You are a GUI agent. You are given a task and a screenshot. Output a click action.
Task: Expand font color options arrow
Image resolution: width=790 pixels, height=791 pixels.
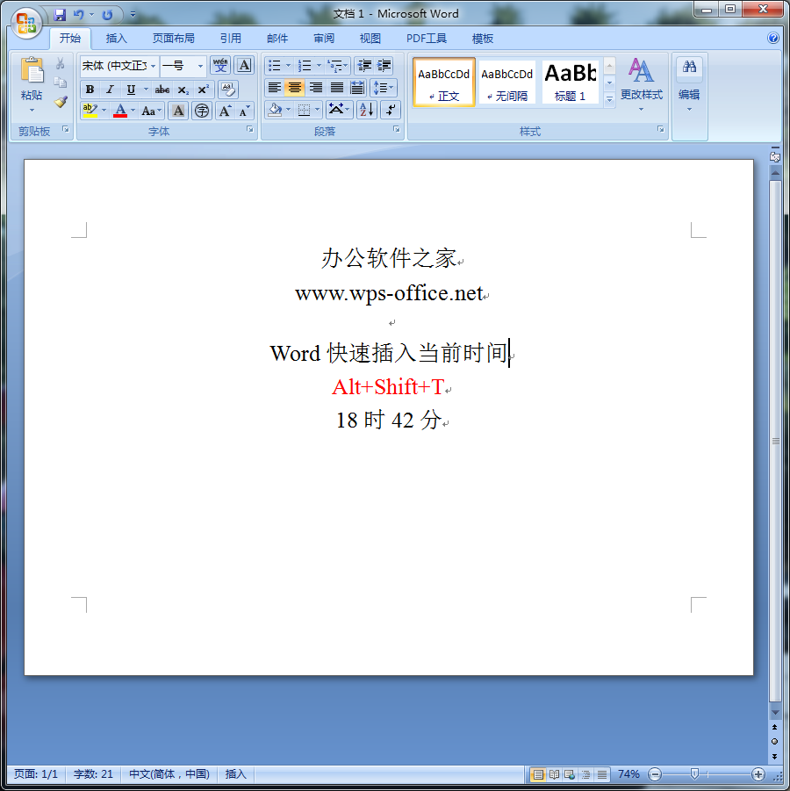[133, 111]
